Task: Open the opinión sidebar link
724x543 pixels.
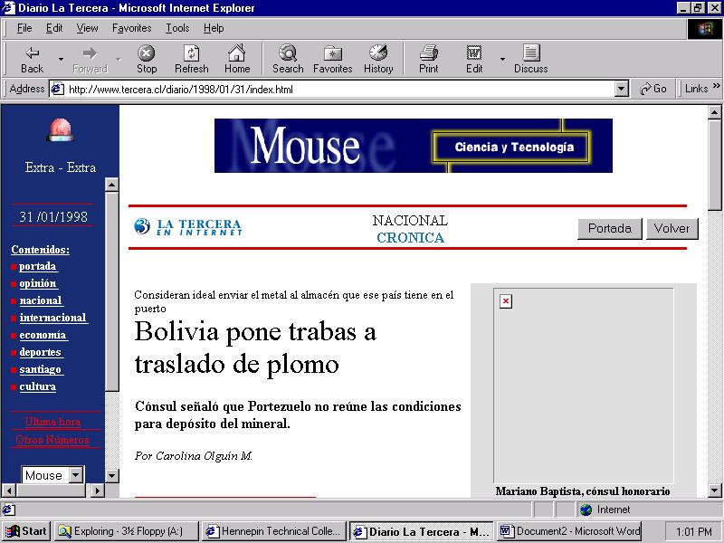Action: point(38,283)
